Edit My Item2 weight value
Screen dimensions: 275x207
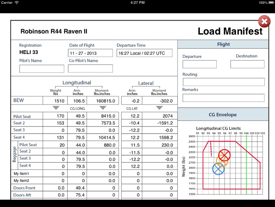(x=55, y=181)
